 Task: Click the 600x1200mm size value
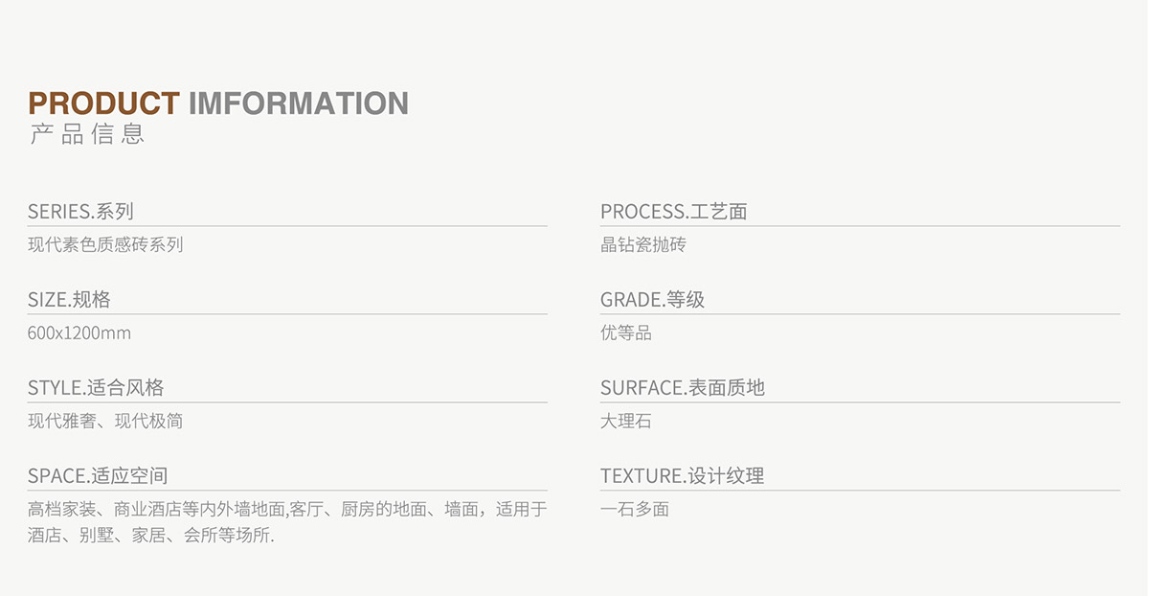(79, 333)
